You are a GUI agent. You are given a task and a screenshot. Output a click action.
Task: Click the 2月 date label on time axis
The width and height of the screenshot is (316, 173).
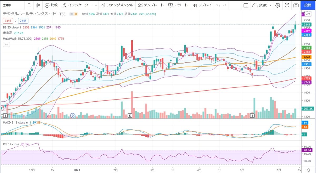pos(116,170)
